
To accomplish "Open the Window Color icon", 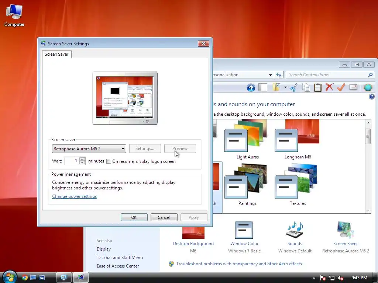I will pyautogui.click(x=244, y=230).
